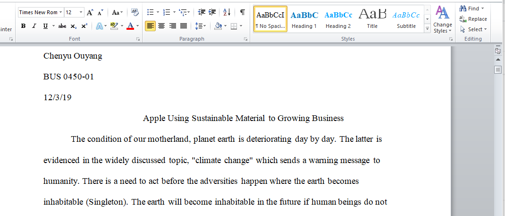
Task: Click Align Text Right icon
Action: pyautogui.click(x=173, y=26)
